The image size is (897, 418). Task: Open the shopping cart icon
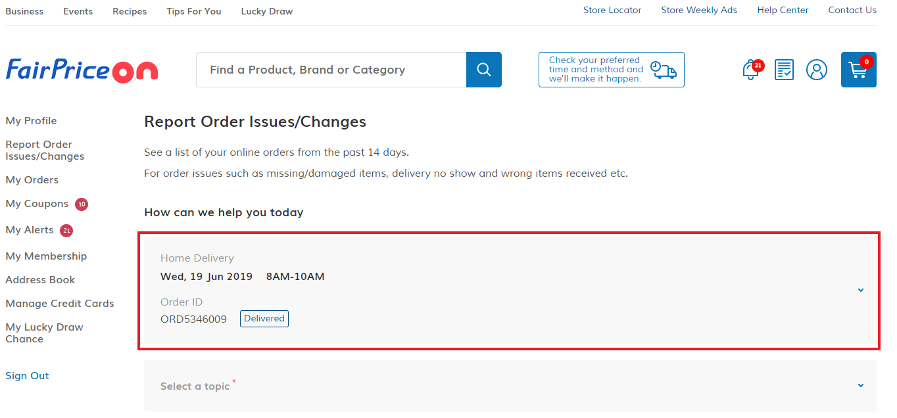[x=859, y=70]
